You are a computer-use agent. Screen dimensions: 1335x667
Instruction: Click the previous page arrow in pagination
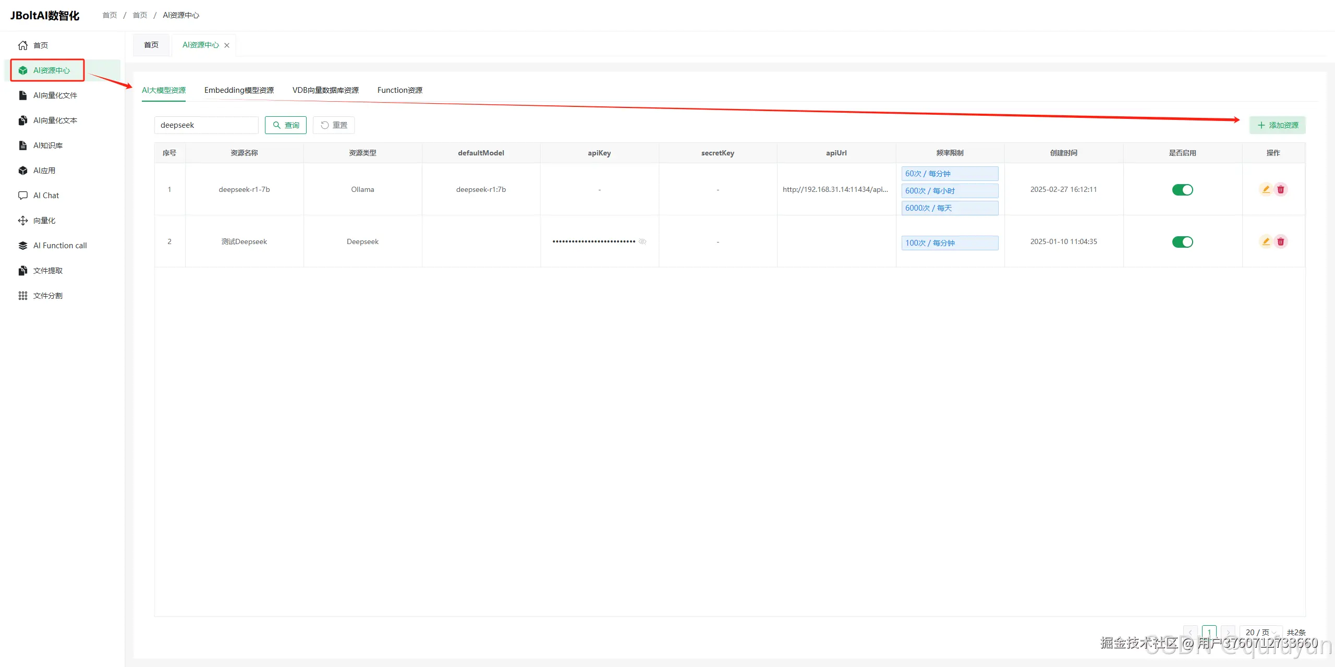click(1191, 632)
